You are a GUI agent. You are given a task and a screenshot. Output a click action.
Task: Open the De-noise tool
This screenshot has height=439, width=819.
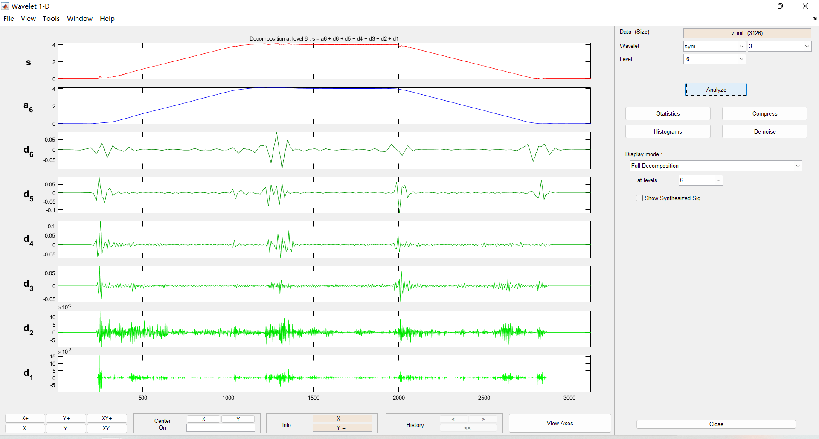[x=764, y=131]
